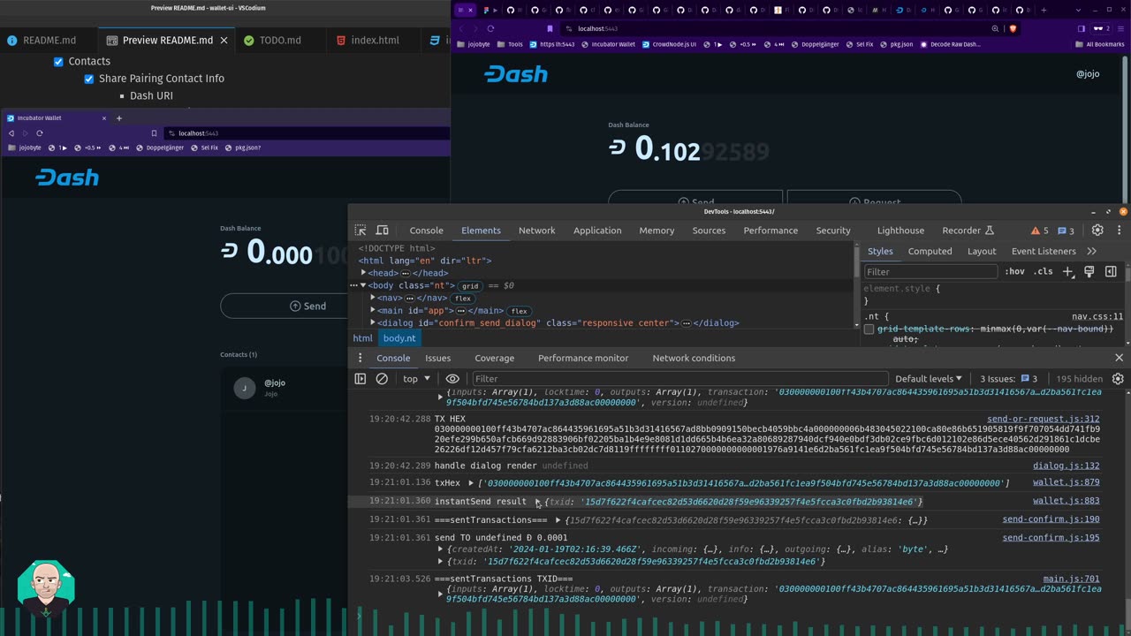Activate DevTools inspect element picker icon
The width and height of the screenshot is (1131, 636).
pyautogui.click(x=361, y=231)
